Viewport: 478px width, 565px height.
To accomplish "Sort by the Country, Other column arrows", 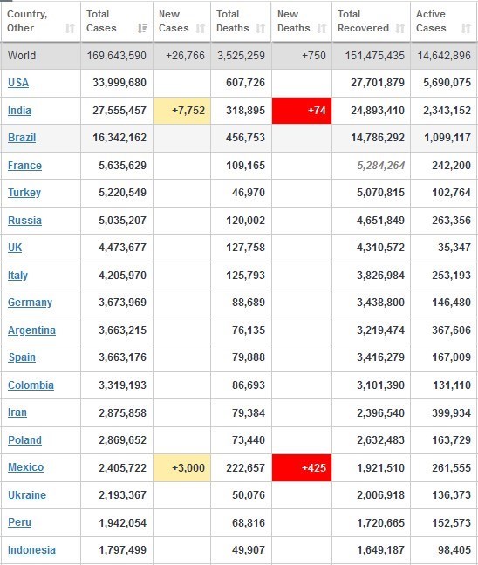I will (x=70, y=28).
